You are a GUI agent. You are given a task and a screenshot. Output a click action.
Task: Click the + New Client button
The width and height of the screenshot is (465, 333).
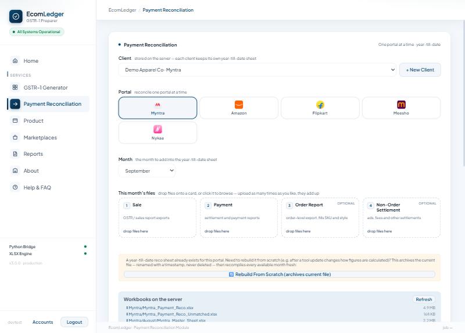click(420, 70)
